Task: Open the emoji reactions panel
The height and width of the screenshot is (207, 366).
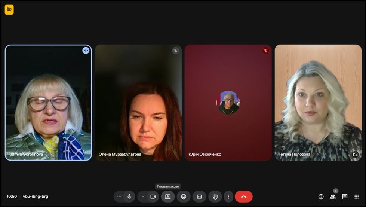Action: click(184, 197)
